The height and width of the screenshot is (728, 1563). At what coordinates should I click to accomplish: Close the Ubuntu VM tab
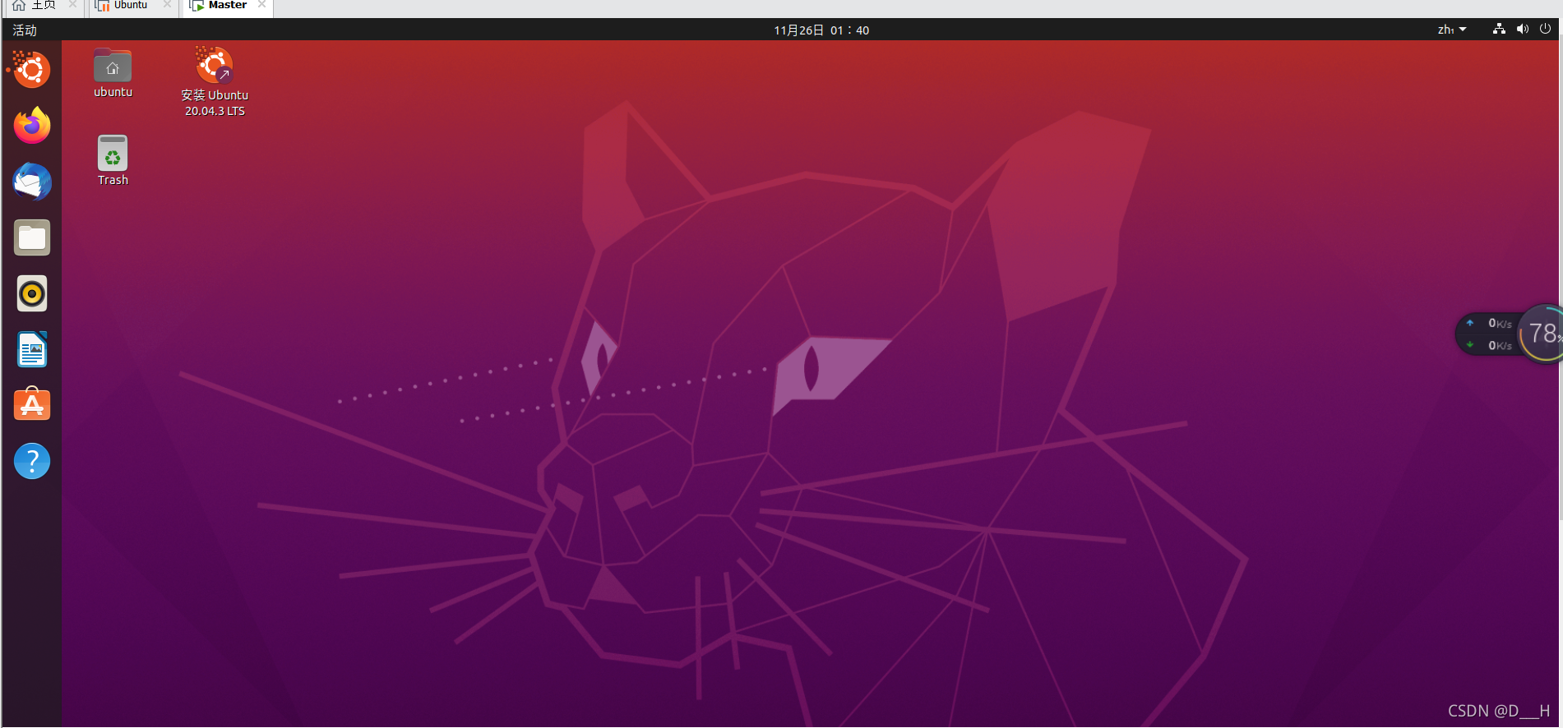pos(167,5)
